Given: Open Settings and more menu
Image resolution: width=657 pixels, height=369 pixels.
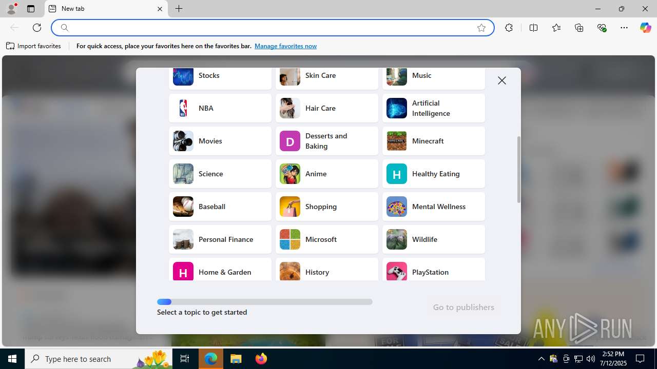Looking at the screenshot, I should [624, 28].
